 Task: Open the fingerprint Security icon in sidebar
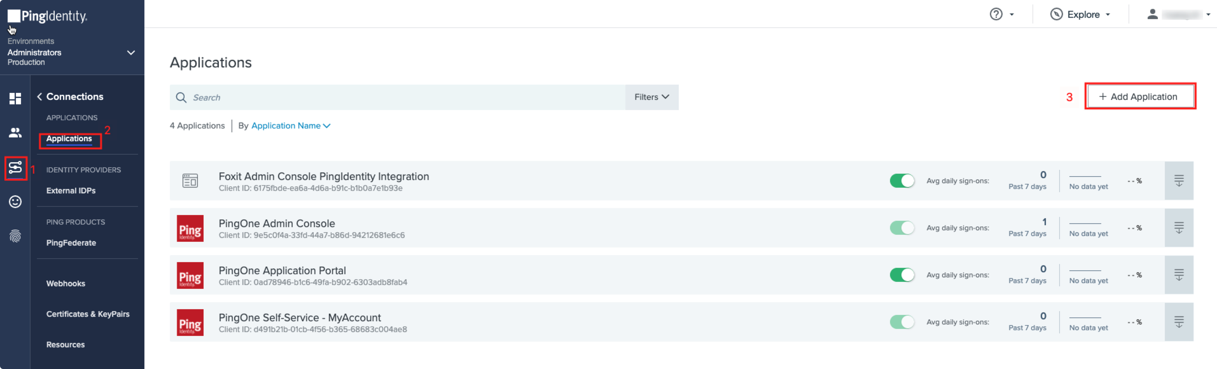[x=15, y=236]
